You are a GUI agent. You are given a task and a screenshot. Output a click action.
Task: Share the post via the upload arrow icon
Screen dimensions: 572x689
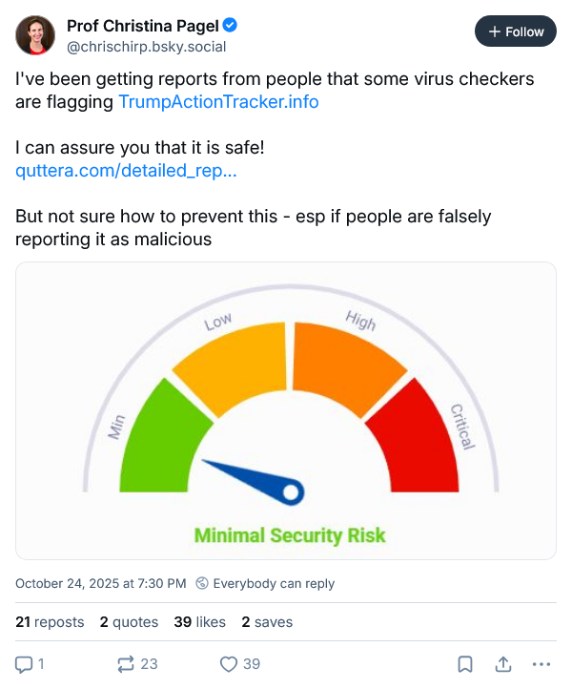502,663
